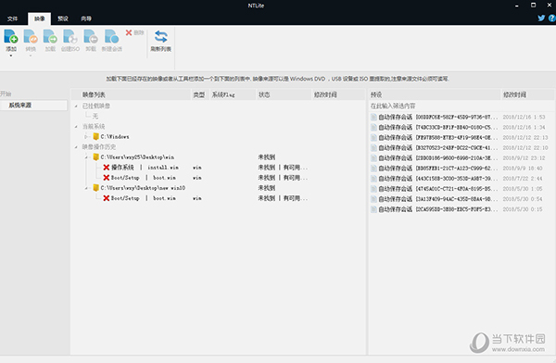Click the 转换 (Convert) toolbar icon
The width and height of the screenshot is (556, 363).
[31, 36]
